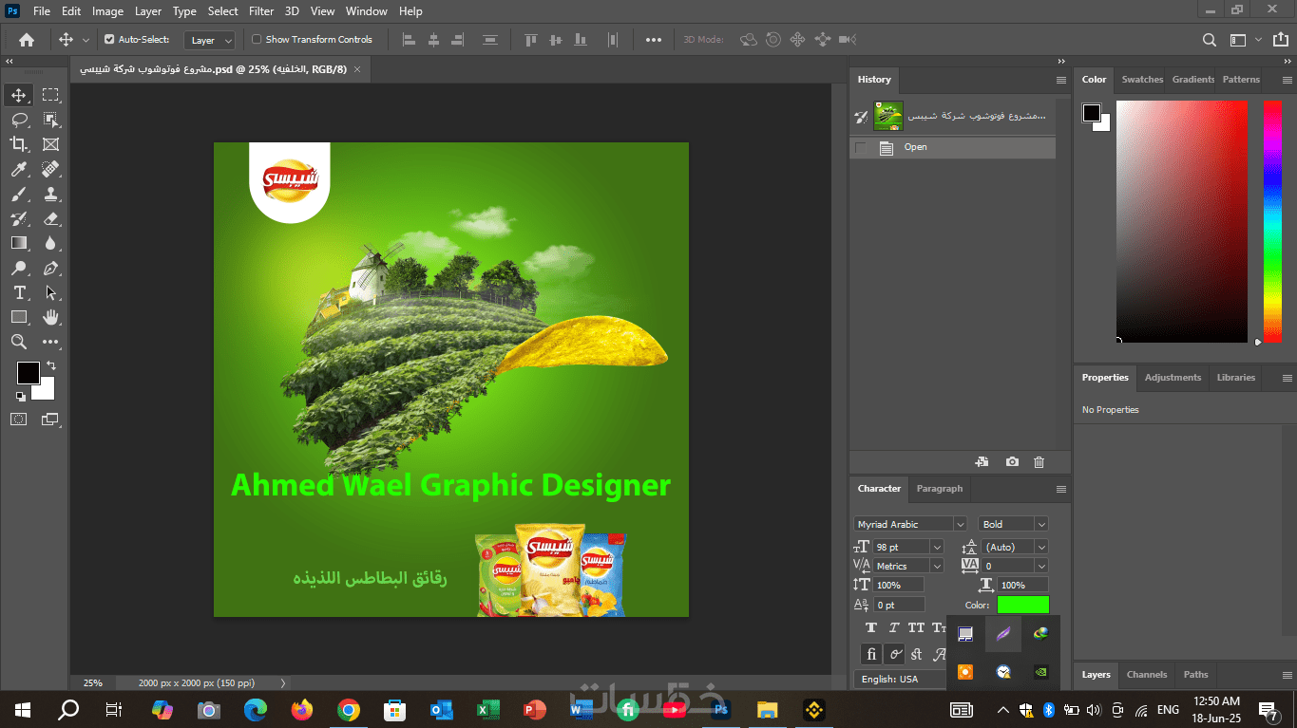Image resolution: width=1297 pixels, height=728 pixels.
Task: Click the align left edges icon
Action: coord(410,40)
